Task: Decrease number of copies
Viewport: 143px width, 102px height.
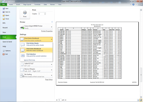Action: pyautogui.click(x=45, y=14)
